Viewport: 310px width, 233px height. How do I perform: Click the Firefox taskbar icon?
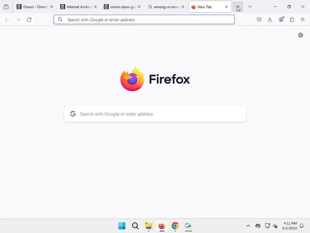[x=162, y=226]
